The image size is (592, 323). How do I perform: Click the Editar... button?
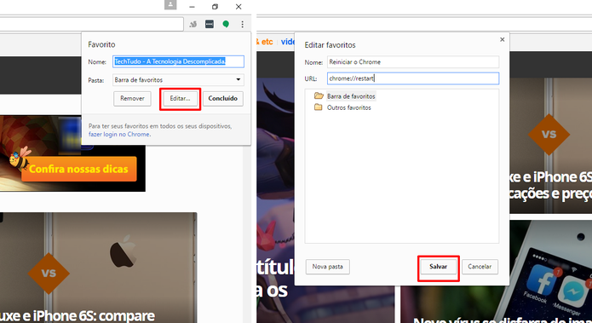180,99
